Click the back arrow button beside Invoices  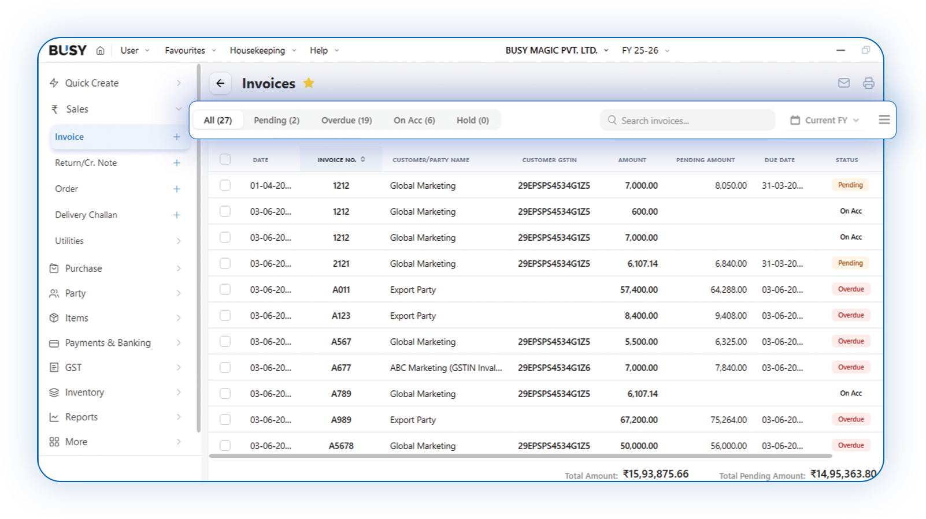coord(220,83)
